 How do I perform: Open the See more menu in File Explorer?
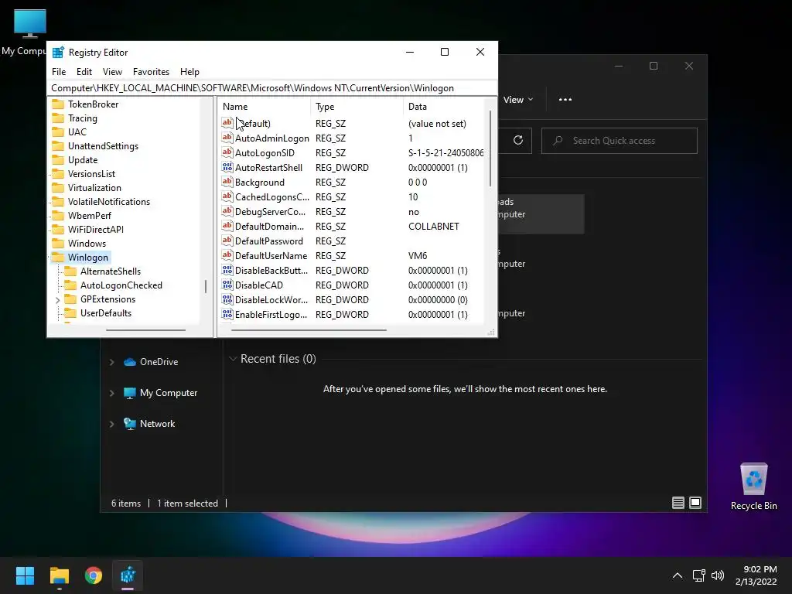click(565, 100)
